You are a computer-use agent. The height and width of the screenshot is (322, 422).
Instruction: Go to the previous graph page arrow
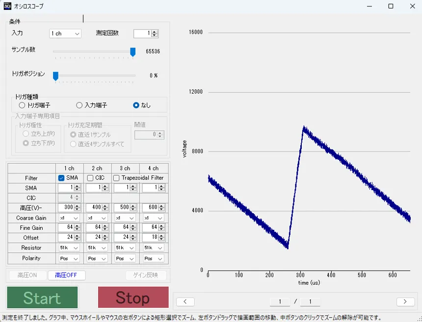185,301
